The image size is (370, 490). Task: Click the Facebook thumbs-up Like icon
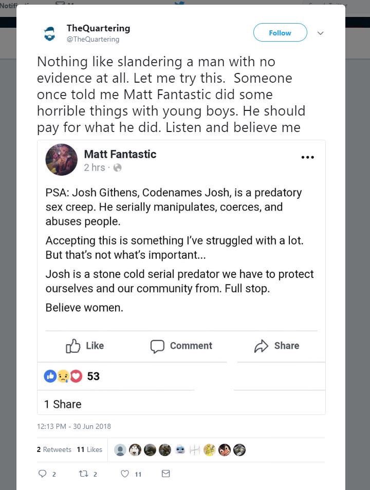pos(73,346)
